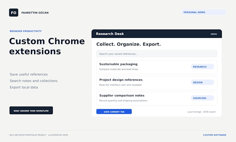Click the Design tag
236x142 pixels.
202,82
